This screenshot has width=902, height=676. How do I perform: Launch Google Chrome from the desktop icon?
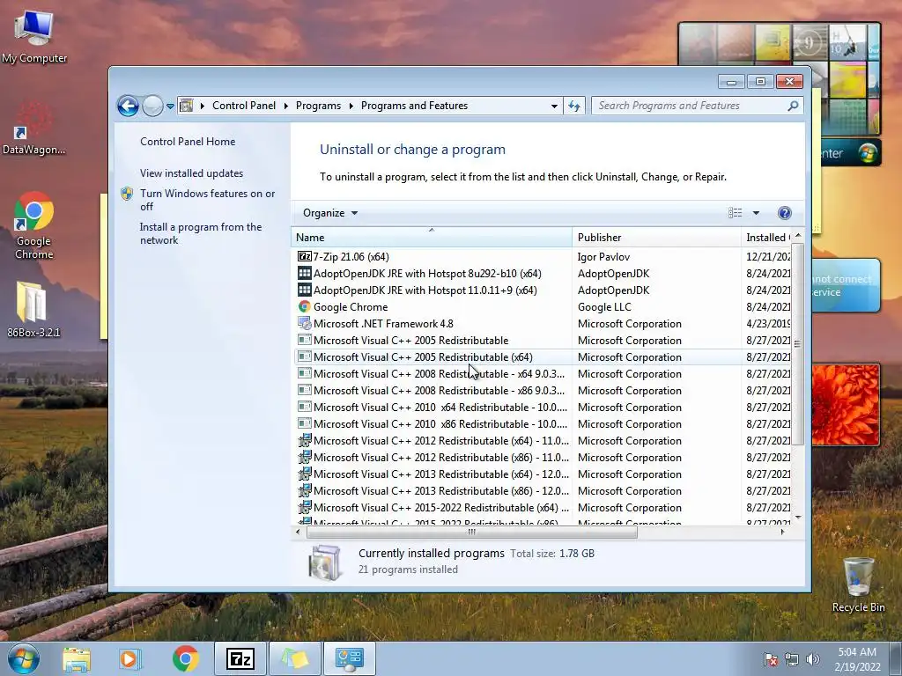34,225
